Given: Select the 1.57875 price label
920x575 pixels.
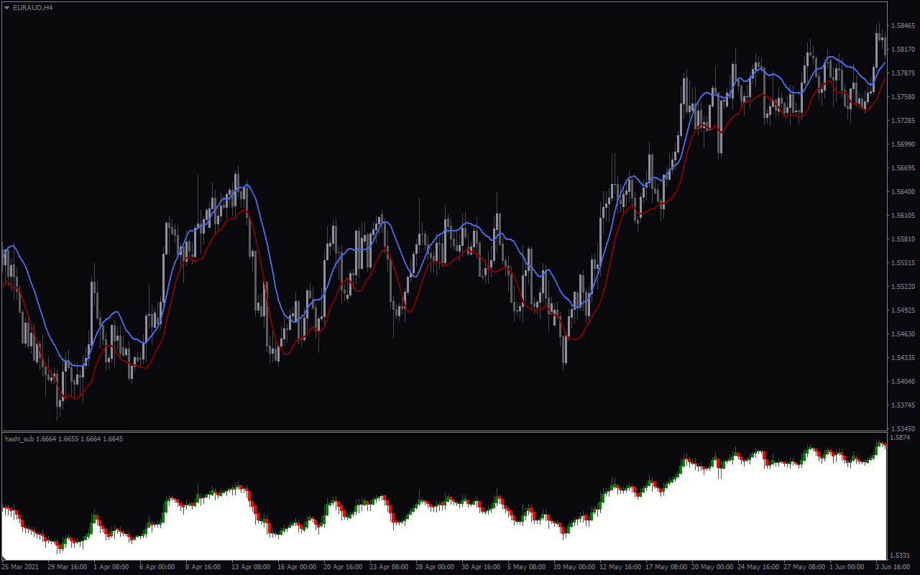Looking at the screenshot, I should tap(902, 73).
